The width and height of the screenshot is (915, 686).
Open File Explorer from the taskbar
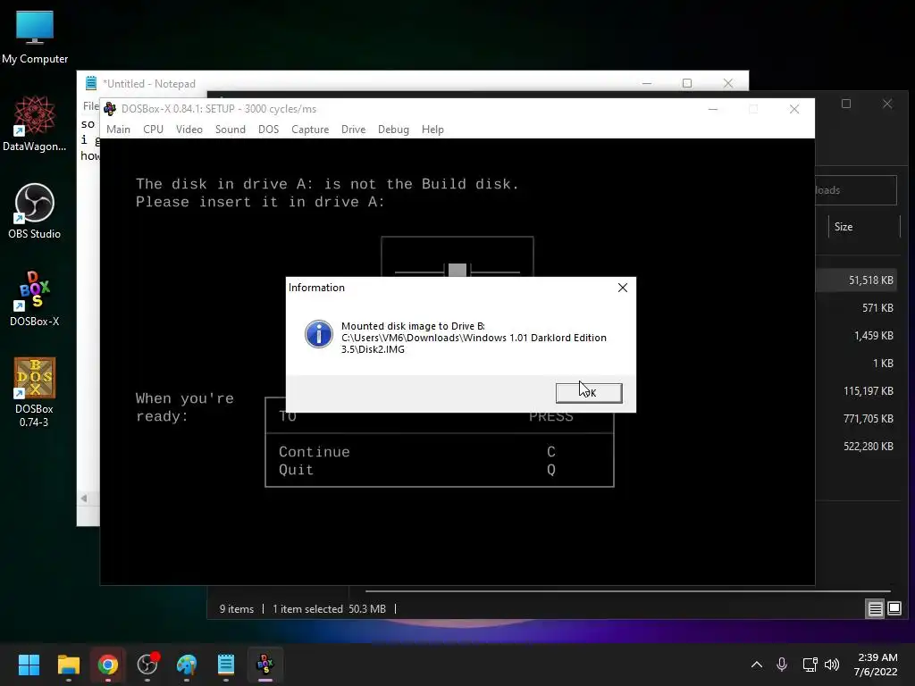click(x=68, y=665)
